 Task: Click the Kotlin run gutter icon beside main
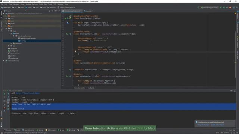[68, 23]
